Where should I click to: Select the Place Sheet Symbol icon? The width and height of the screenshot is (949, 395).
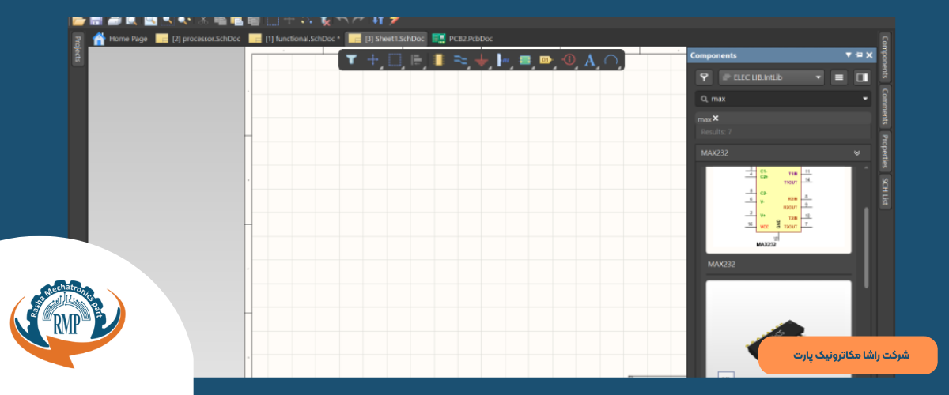(524, 60)
